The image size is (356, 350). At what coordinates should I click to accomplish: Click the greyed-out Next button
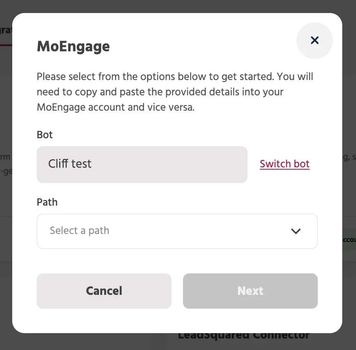pyautogui.click(x=250, y=291)
